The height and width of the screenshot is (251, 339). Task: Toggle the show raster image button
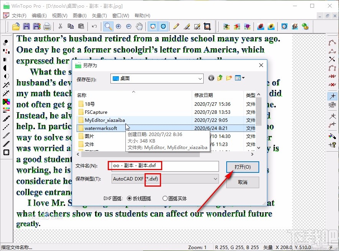153,26
